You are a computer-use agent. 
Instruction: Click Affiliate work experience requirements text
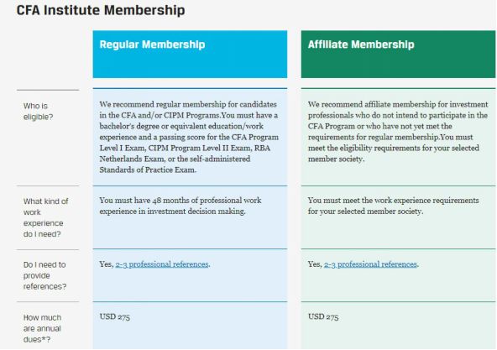click(x=394, y=206)
